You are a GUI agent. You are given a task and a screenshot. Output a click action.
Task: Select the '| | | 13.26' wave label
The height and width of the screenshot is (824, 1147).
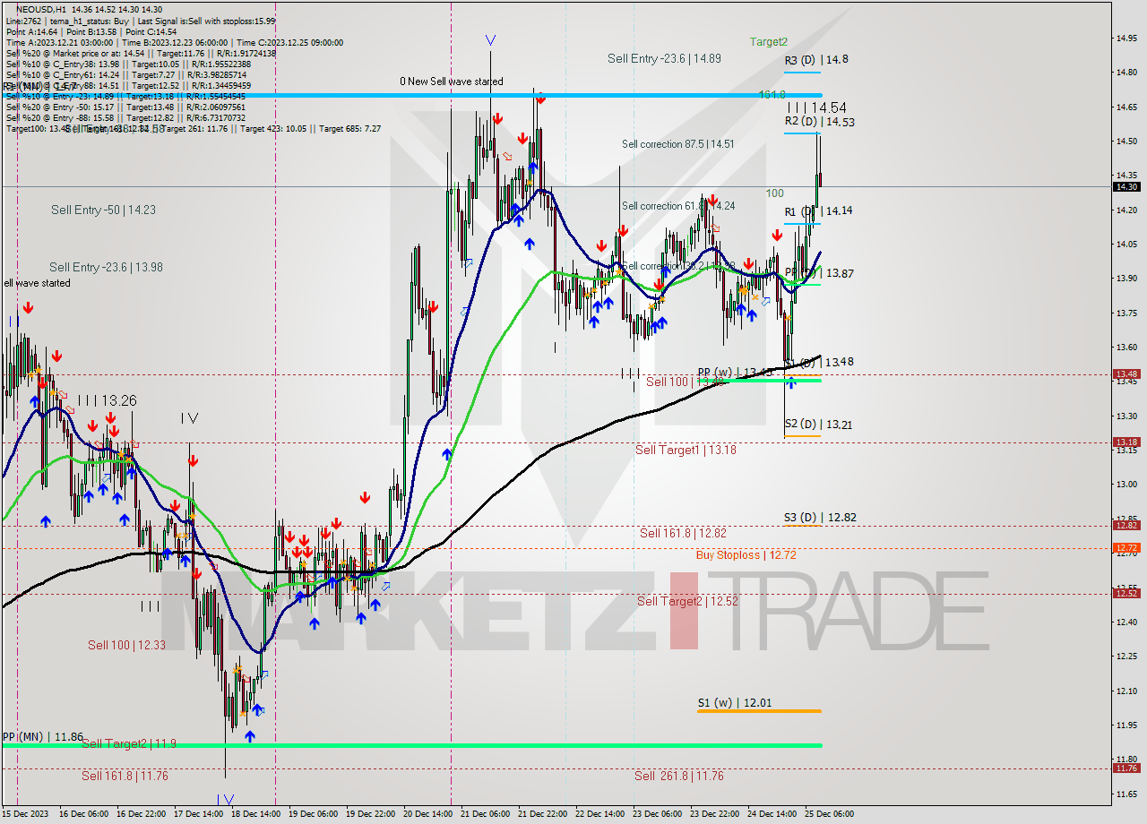107,400
